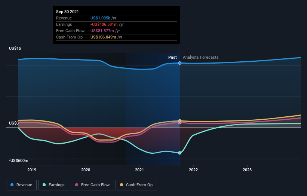Click the Analysts Forecasts label
Screen dimensions: 307x196
tap(201, 57)
